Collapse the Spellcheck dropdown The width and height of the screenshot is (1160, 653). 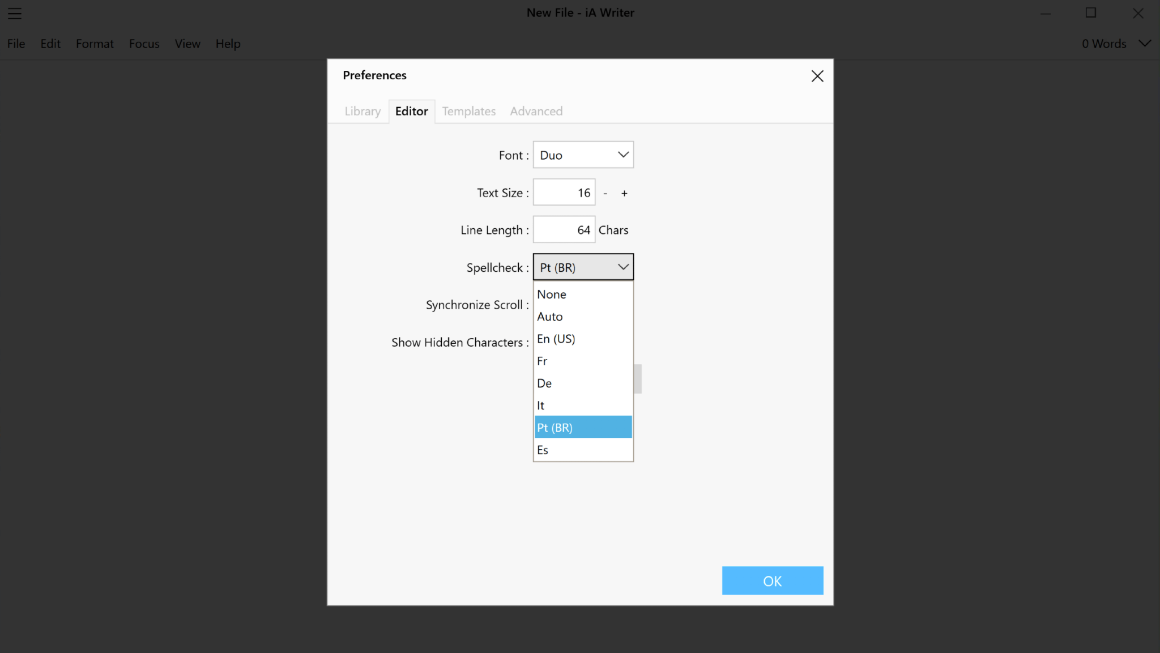point(583,267)
